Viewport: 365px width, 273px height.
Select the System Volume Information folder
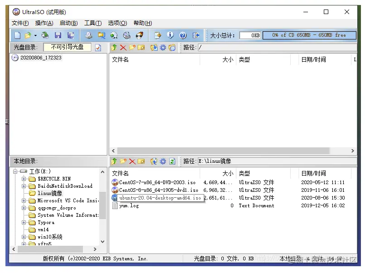(68, 215)
